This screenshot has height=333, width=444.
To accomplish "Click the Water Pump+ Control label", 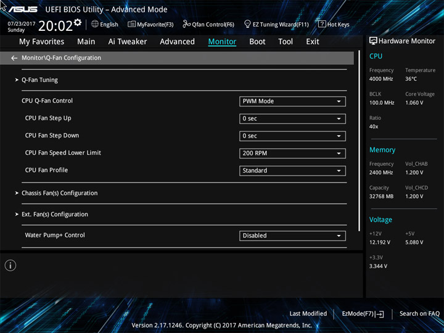I will click(x=55, y=235).
